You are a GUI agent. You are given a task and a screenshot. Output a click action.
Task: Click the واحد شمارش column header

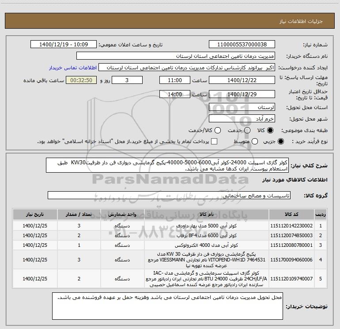click(122, 214)
